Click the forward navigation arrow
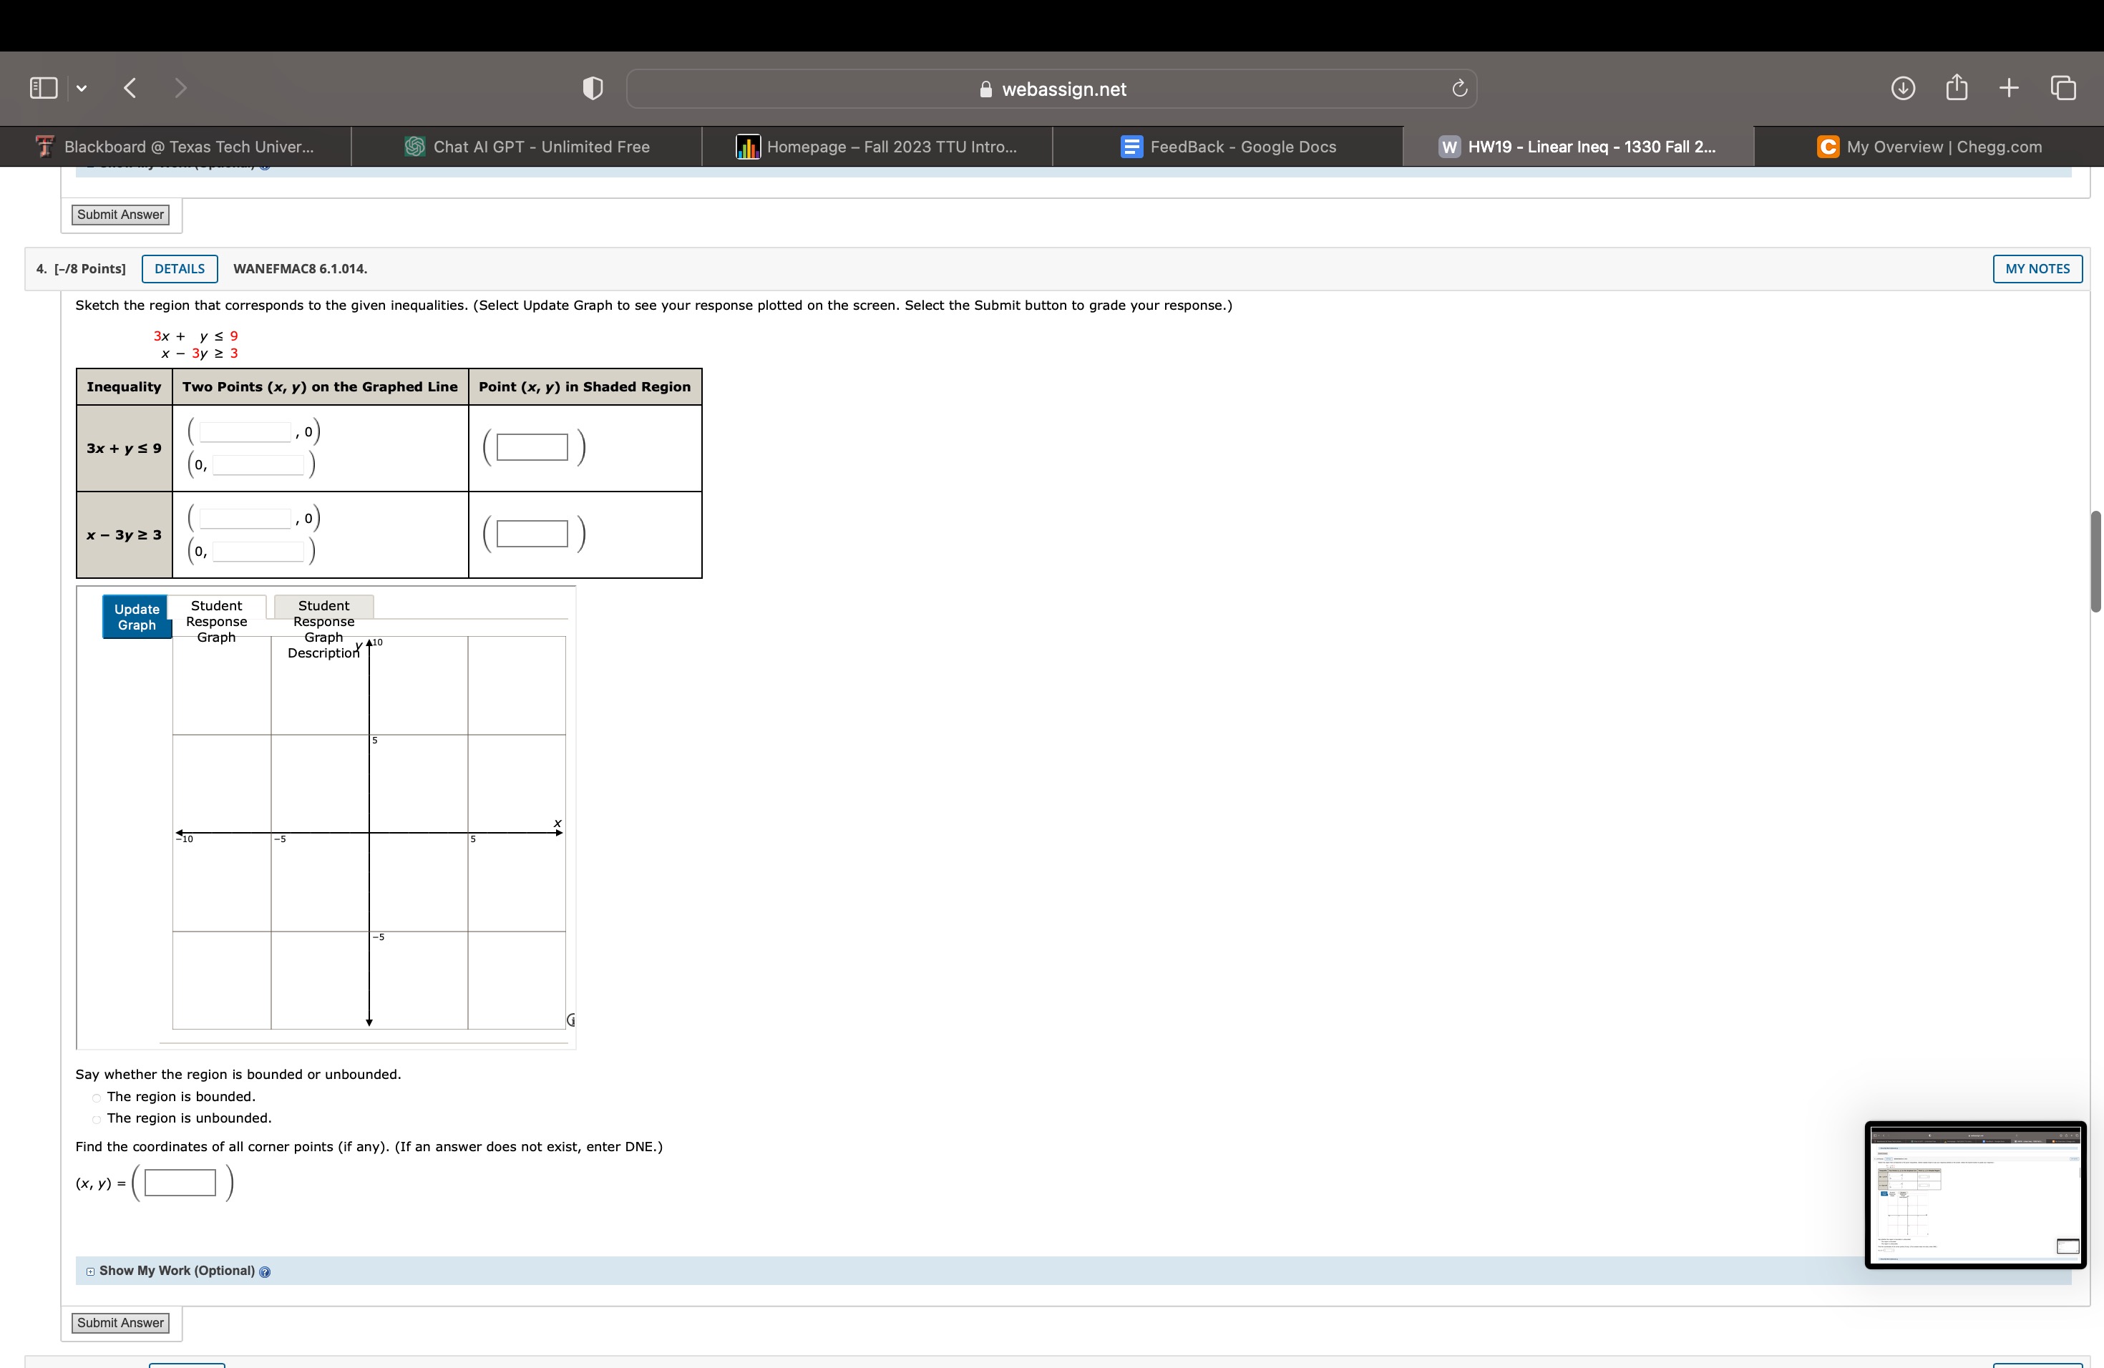This screenshot has width=2104, height=1368. point(180,87)
